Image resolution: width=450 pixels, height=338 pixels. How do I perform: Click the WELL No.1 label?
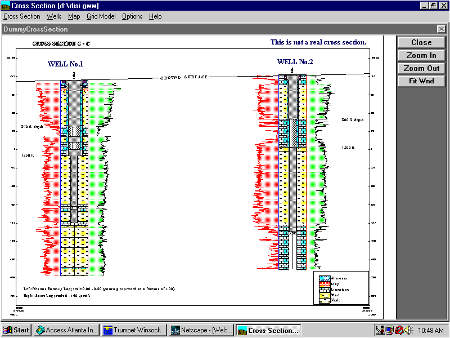[65, 64]
